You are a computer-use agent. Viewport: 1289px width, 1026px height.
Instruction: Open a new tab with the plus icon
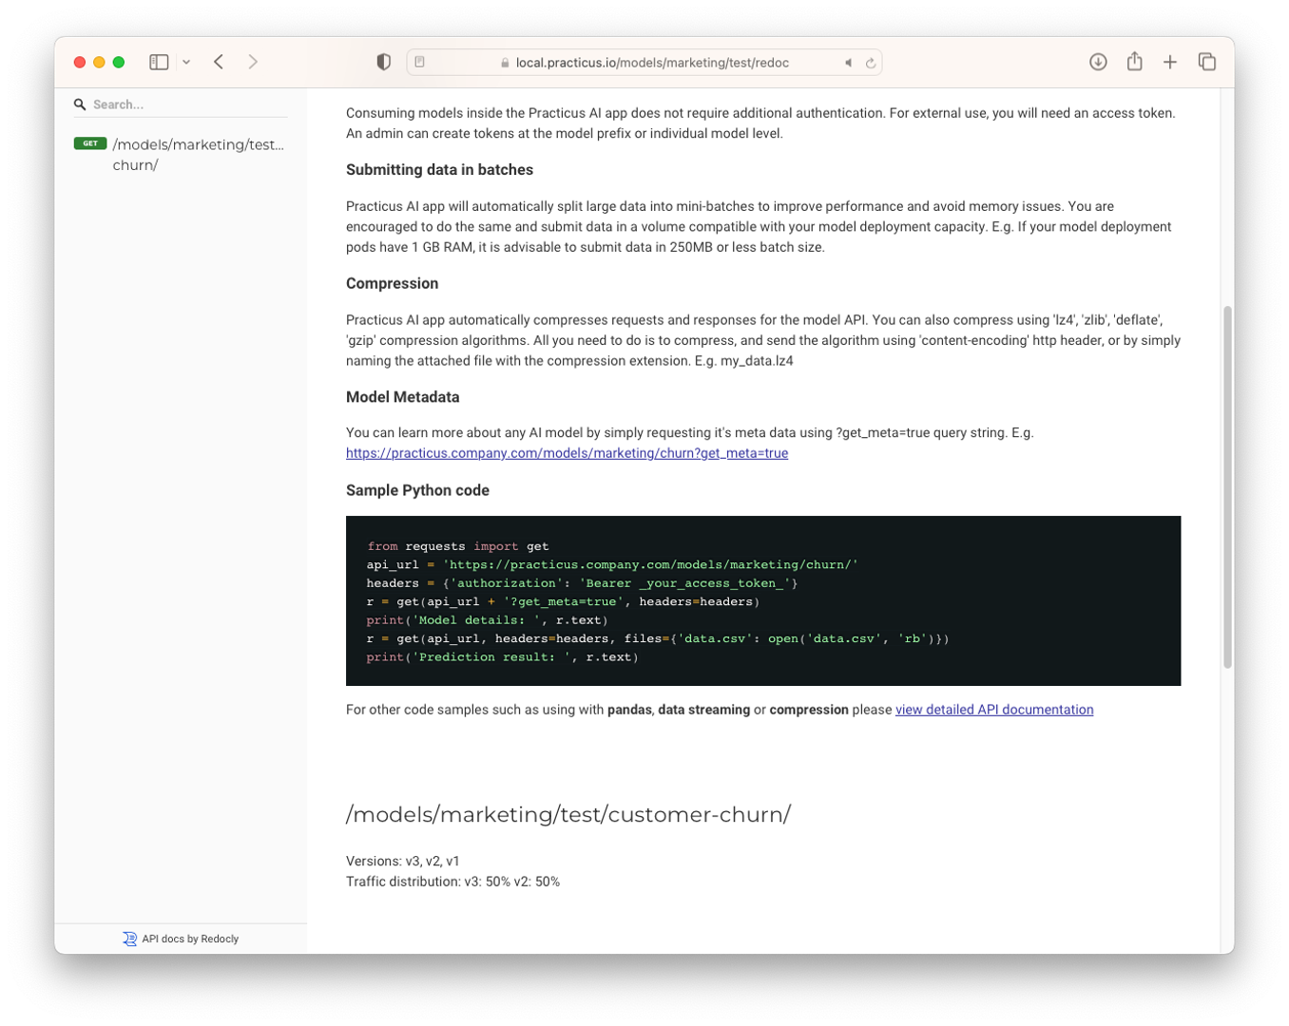[x=1170, y=62]
